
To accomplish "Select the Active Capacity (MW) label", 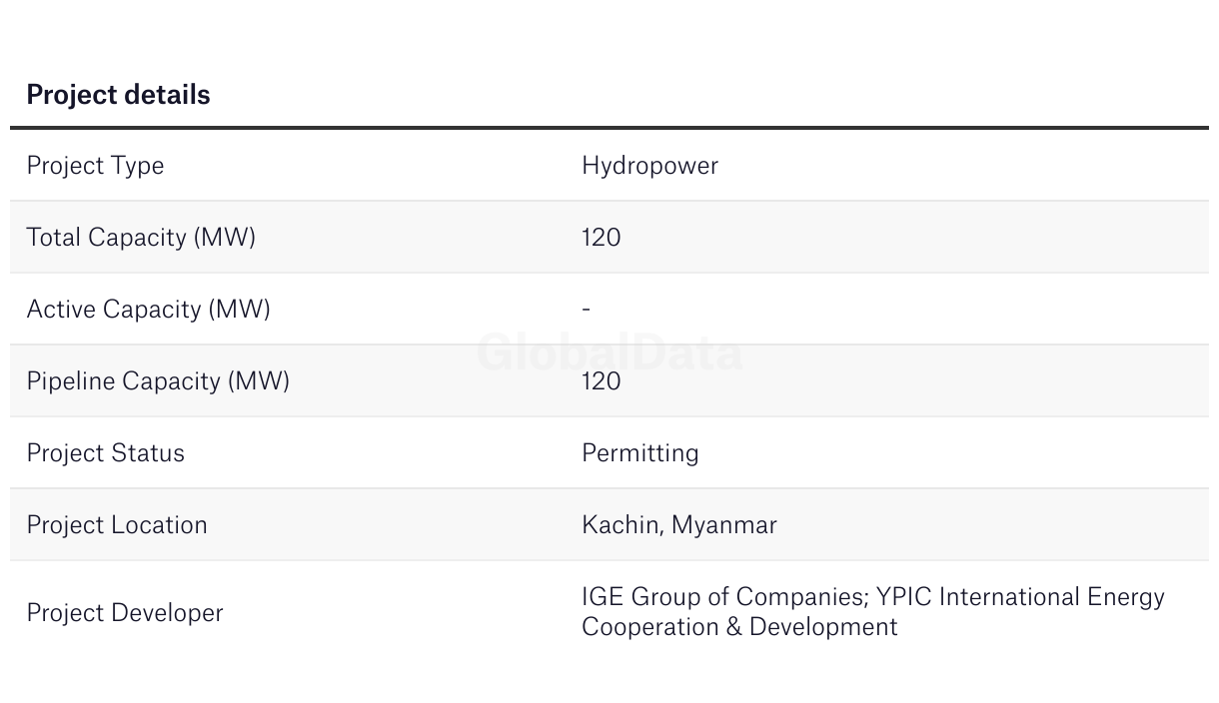I will point(148,310).
